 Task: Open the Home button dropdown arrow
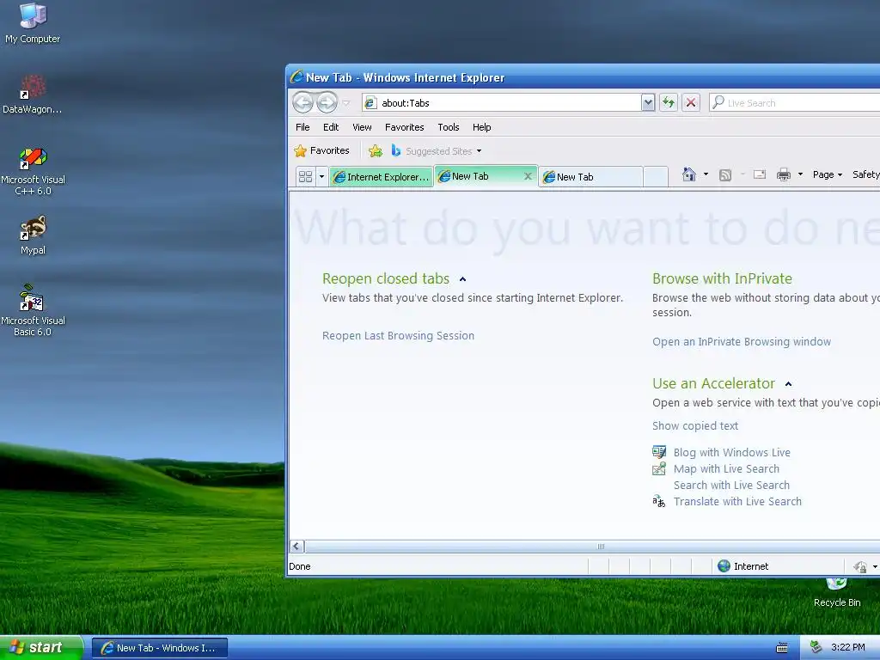pos(706,174)
